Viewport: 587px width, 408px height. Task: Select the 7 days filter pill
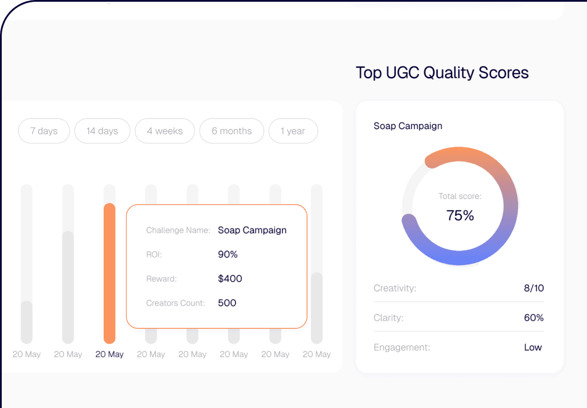coord(43,131)
